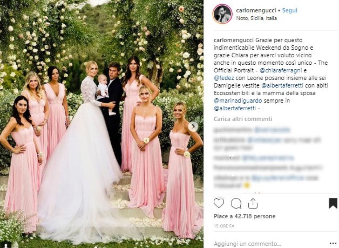Viewport: 339px width, 248px height.
Task: Open carlomengucci profile picture
Action: [222, 14]
